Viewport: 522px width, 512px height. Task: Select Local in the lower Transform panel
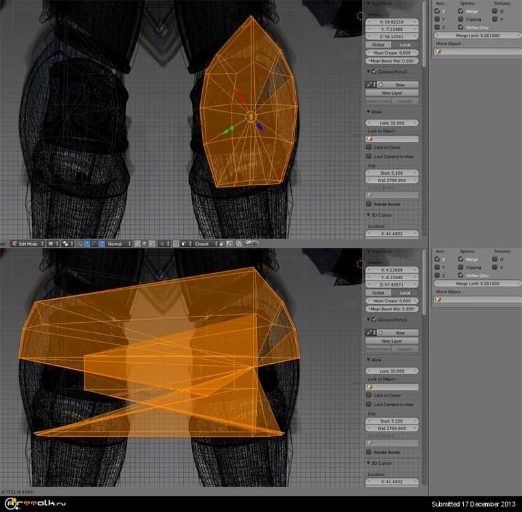tap(405, 293)
